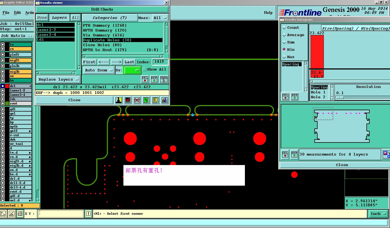Toggle the ts layer checkbox
Image resolution: width=390 pixels, height=228 pixels.
(x=3, y=45)
